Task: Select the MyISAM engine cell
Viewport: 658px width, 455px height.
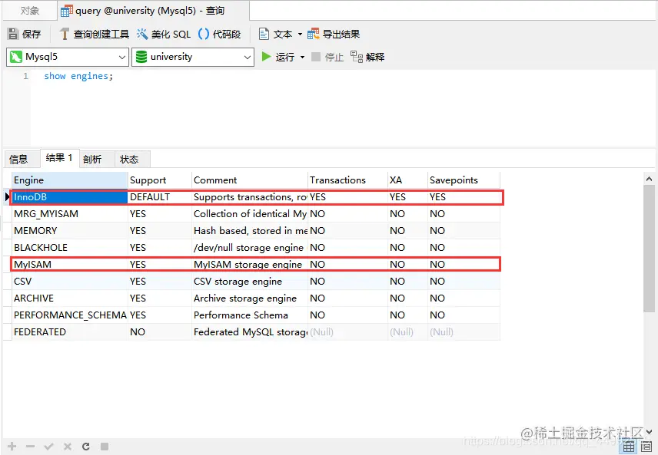Action: (x=70, y=265)
